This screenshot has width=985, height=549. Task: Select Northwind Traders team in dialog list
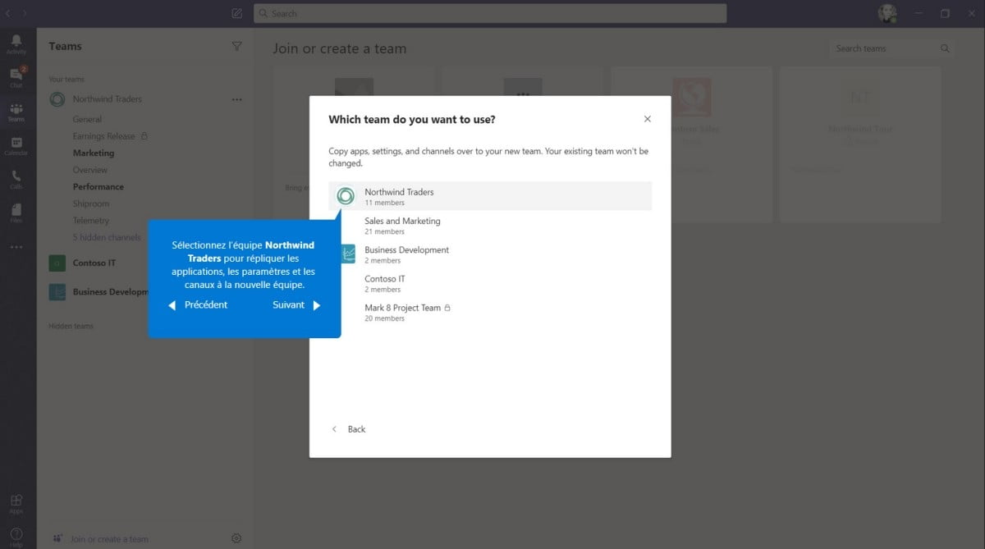[490, 196]
